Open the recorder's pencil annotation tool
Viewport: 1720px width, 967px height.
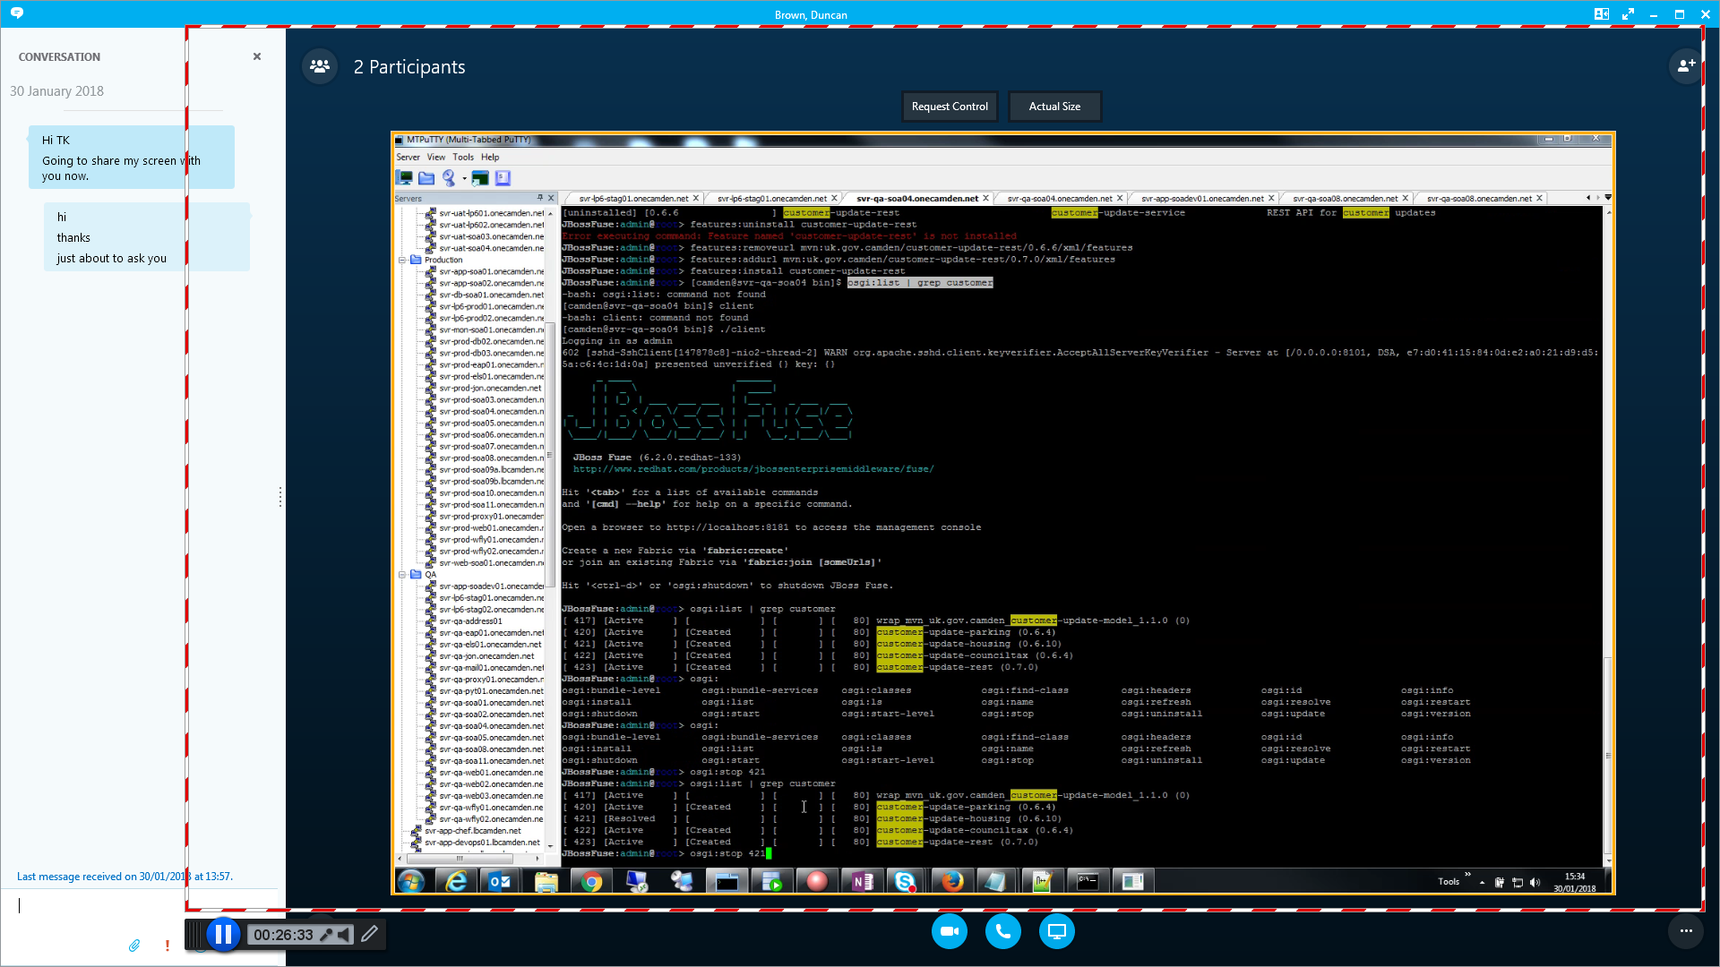(x=369, y=935)
